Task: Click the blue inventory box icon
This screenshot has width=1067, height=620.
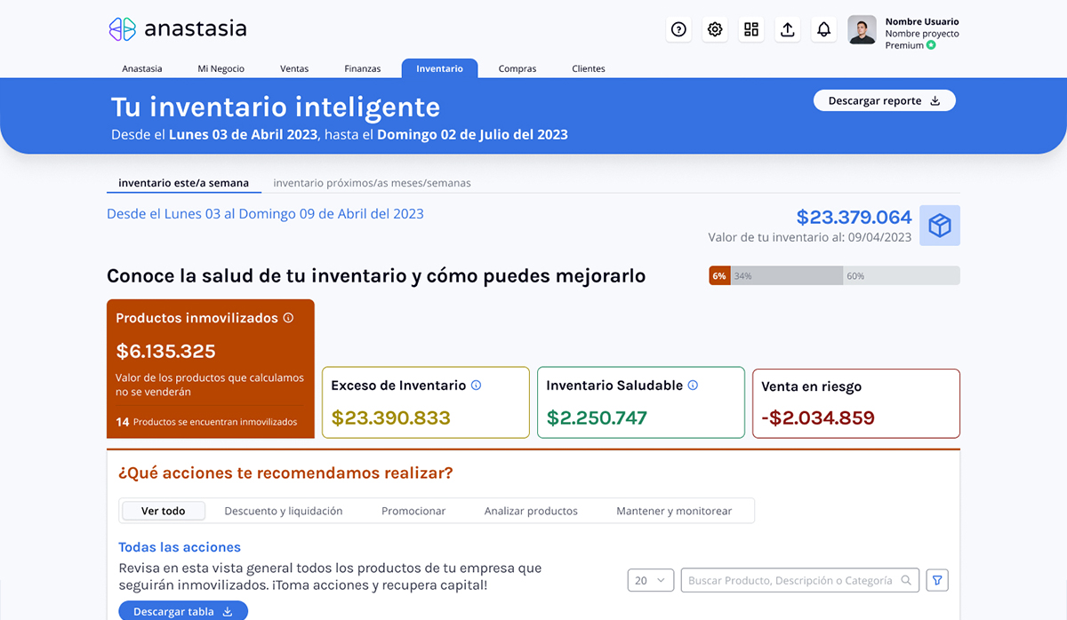Action: [940, 226]
